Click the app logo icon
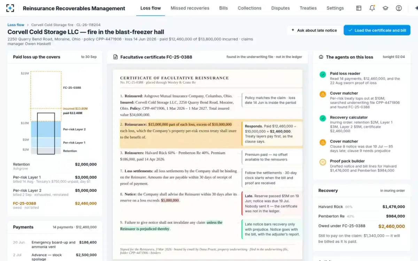This screenshot has height=261, width=418. [10, 8]
